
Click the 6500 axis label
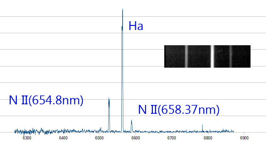(100, 138)
